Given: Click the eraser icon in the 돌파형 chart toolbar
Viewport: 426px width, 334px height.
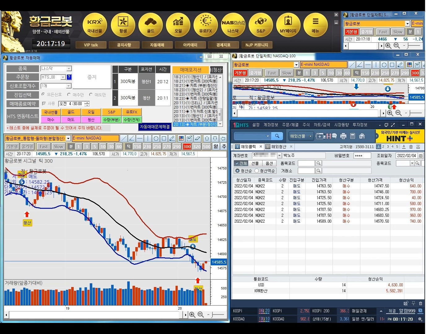Looking at the screenshot, I should 198,138.
